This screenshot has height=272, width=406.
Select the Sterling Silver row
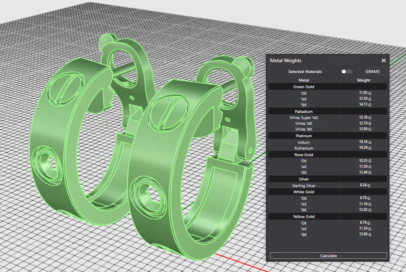[x=303, y=186]
